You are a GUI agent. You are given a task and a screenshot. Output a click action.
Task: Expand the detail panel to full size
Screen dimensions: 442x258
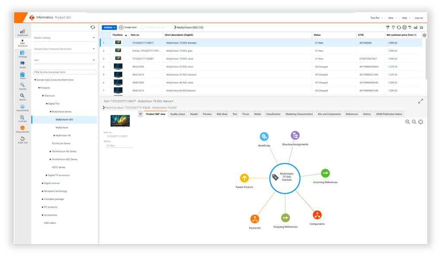tap(420, 101)
